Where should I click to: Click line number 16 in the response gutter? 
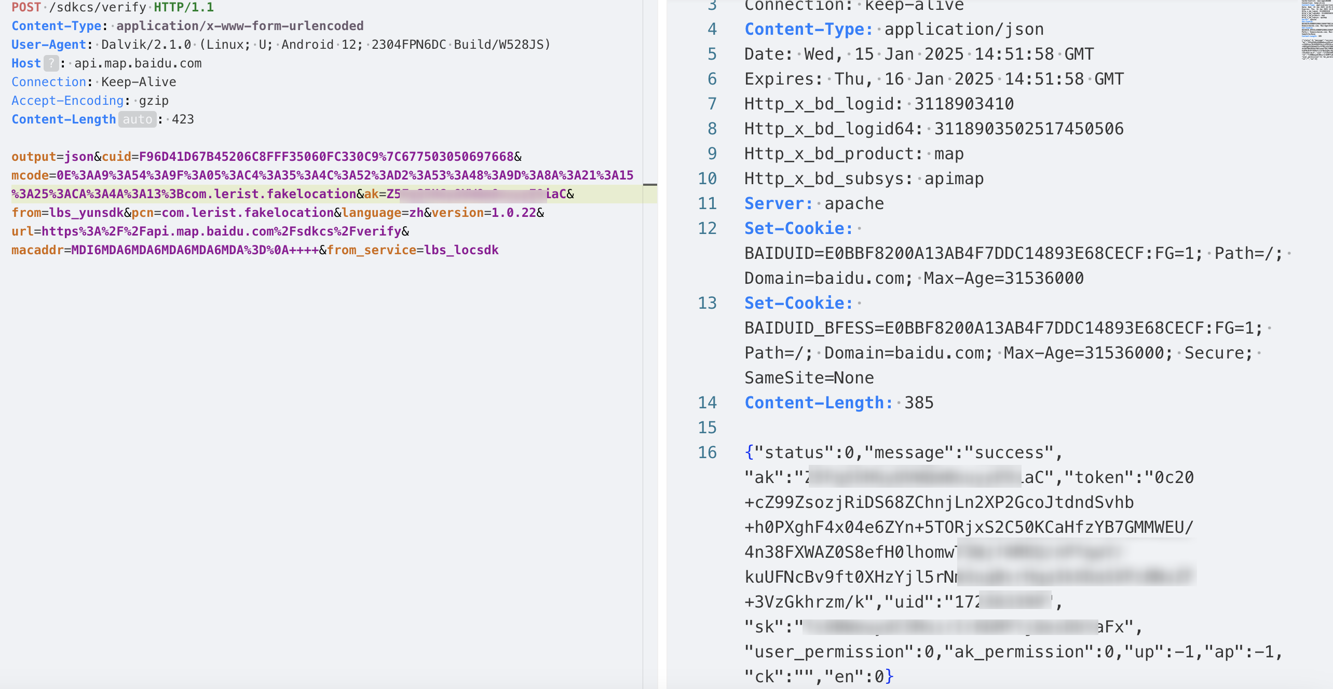point(707,452)
